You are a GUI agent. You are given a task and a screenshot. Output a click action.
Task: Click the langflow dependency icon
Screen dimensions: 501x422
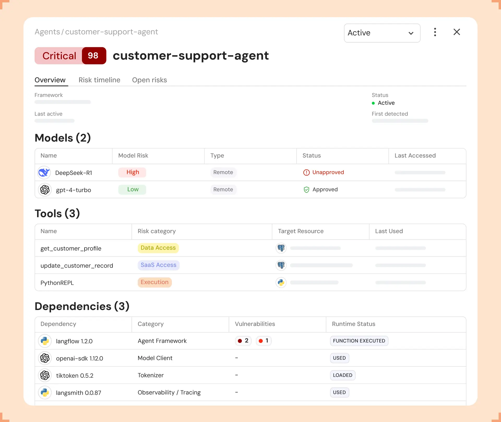coord(45,341)
